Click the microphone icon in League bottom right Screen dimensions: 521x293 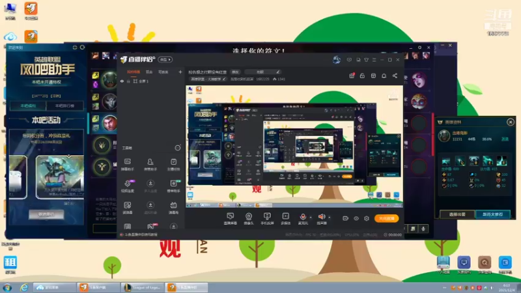point(423,229)
